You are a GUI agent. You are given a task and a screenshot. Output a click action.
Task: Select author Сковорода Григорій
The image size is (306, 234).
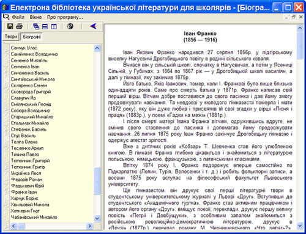click(x=31, y=92)
